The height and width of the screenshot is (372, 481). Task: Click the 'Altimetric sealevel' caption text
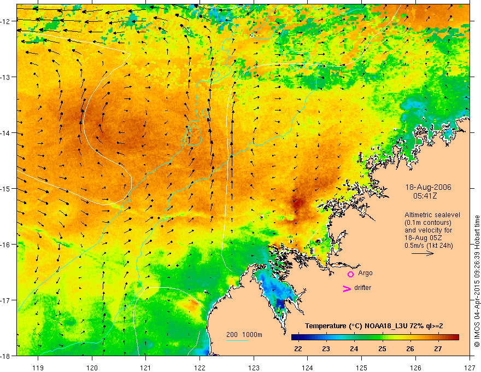432,215
